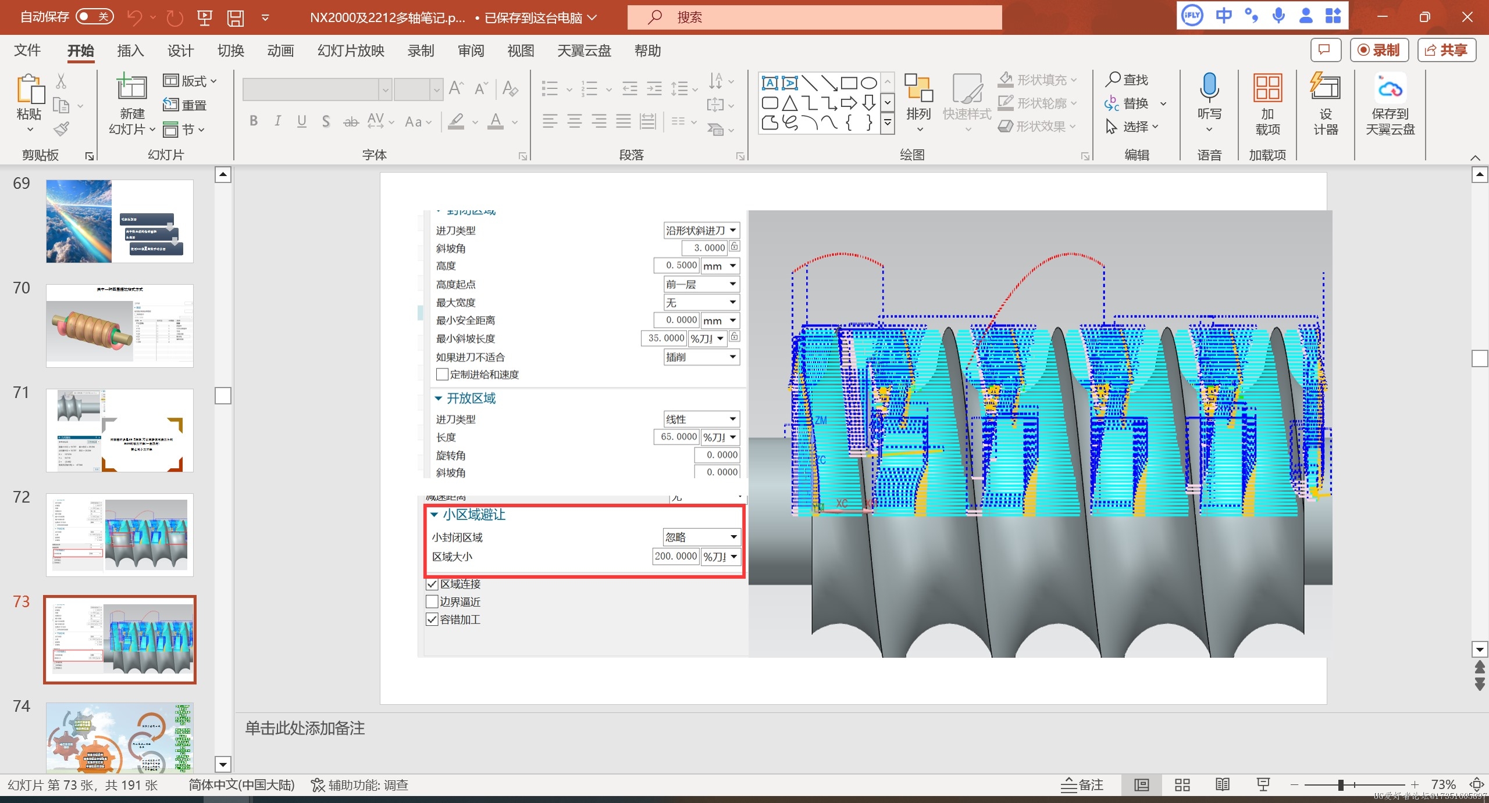Viewport: 1489px width, 803px height.
Task: Open the Arrange shapes tool
Action: [x=918, y=103]
